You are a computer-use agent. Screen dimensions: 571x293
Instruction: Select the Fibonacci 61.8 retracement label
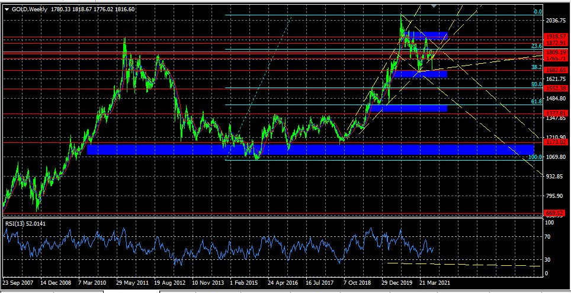coord(537,102)
